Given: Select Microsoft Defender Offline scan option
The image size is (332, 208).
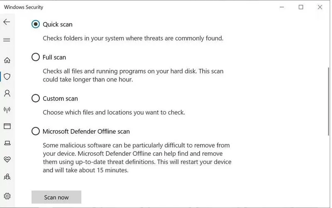Looking at the screenshot, I should pos(36,132).
